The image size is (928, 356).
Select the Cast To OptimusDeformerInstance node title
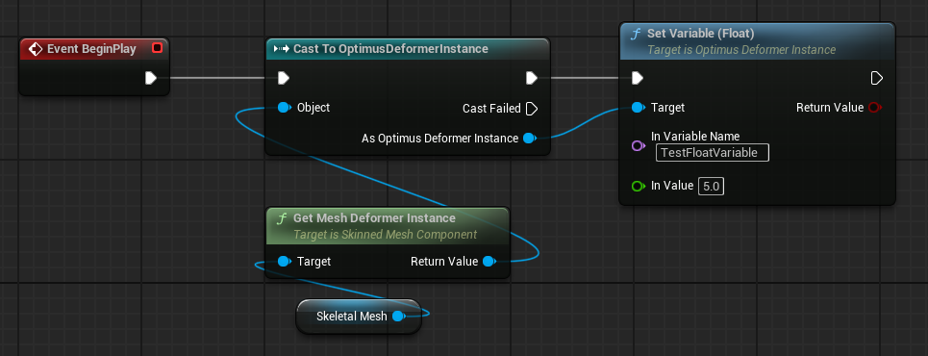pyautogui.click(x=390, y=48)
